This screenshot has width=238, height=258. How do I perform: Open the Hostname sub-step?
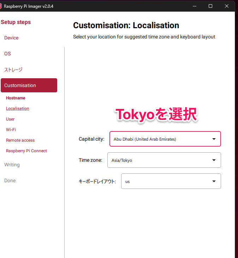click(x=16, y=98)
